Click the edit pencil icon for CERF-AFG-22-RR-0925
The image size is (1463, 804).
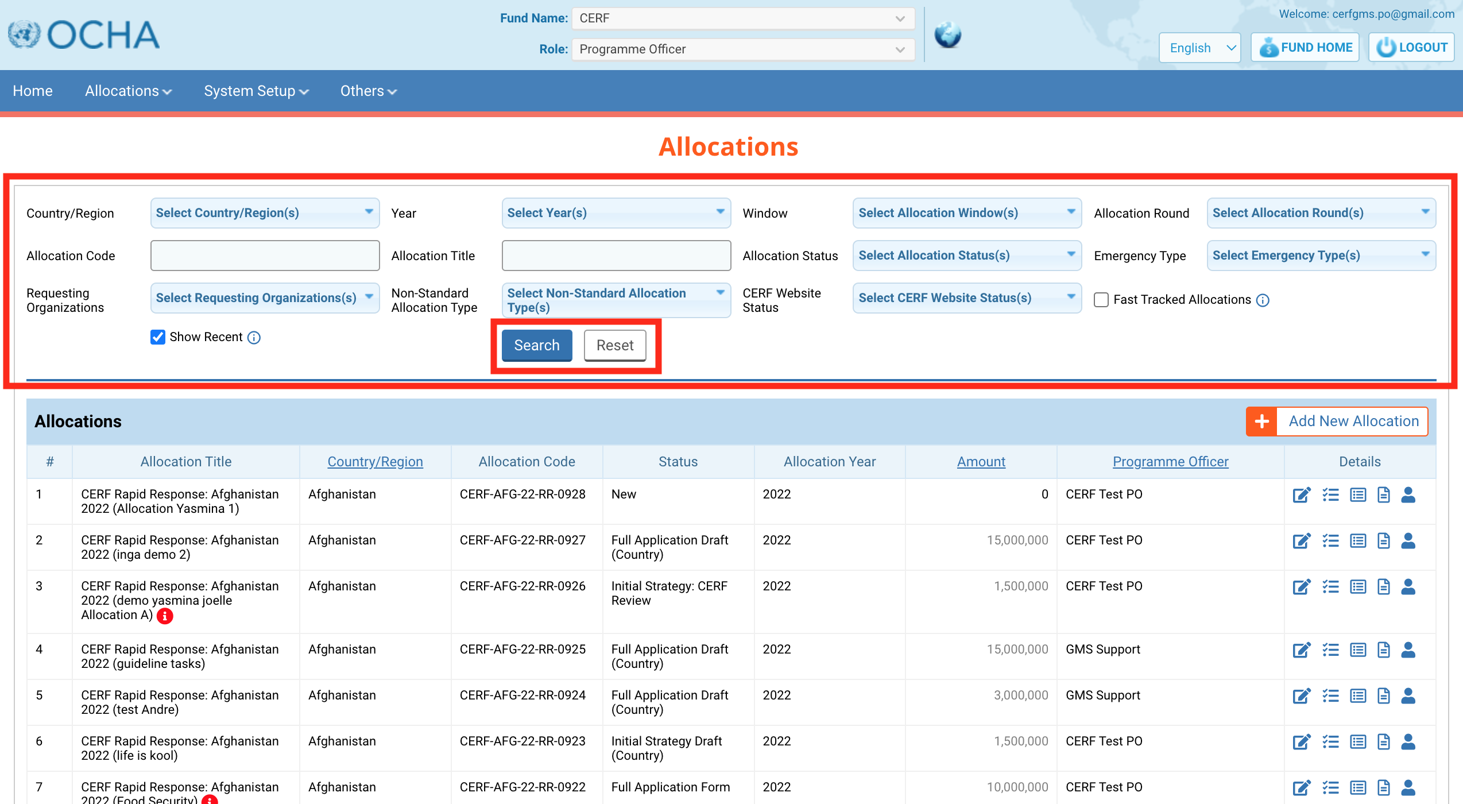pos(1302,650)
